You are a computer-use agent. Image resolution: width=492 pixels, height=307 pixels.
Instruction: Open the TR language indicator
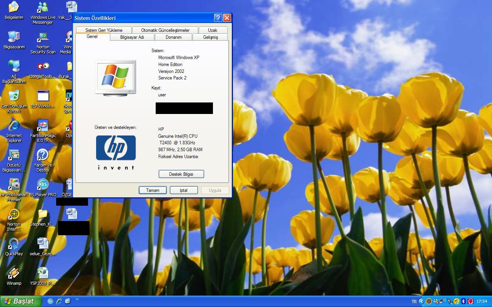(414, 302)
